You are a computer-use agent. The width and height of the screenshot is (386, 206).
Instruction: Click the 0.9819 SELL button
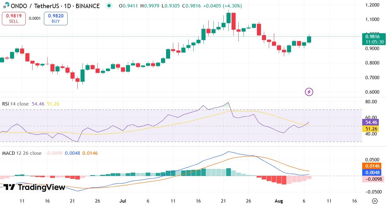tap(13, 18)
